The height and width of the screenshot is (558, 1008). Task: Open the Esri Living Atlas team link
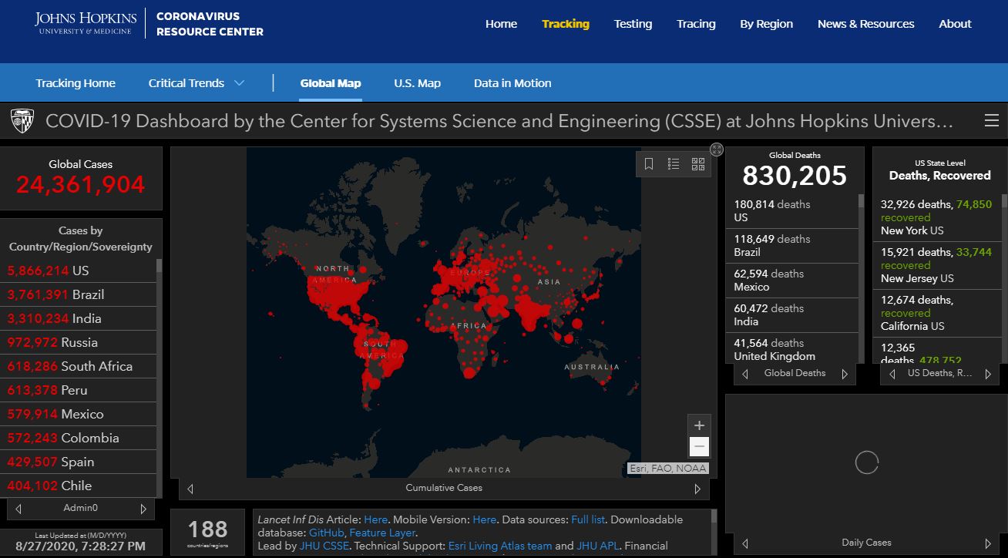[x=499, y=546]
